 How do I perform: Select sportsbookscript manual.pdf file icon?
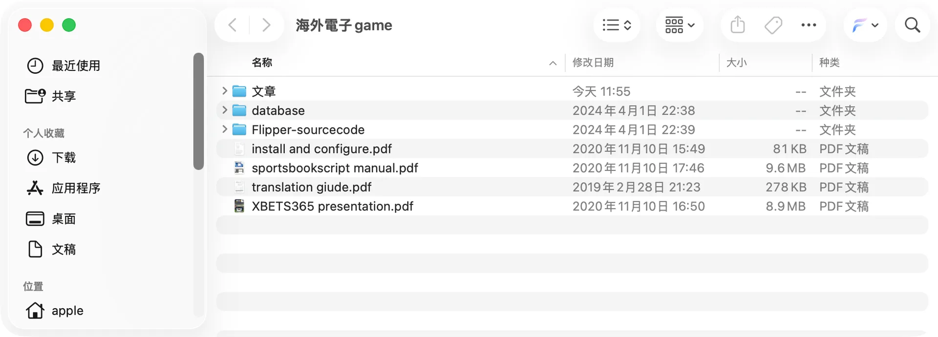[x=239, y=168]
